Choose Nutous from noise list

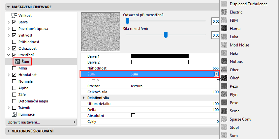click(236, 62)
